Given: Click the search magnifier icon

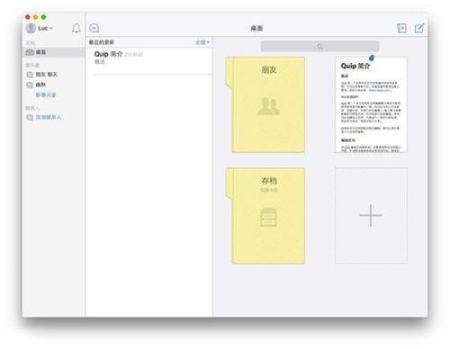Looking at the screenshot, I should click(319, 47).
